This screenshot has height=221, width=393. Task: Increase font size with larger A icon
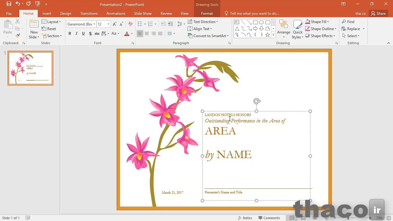115,24
